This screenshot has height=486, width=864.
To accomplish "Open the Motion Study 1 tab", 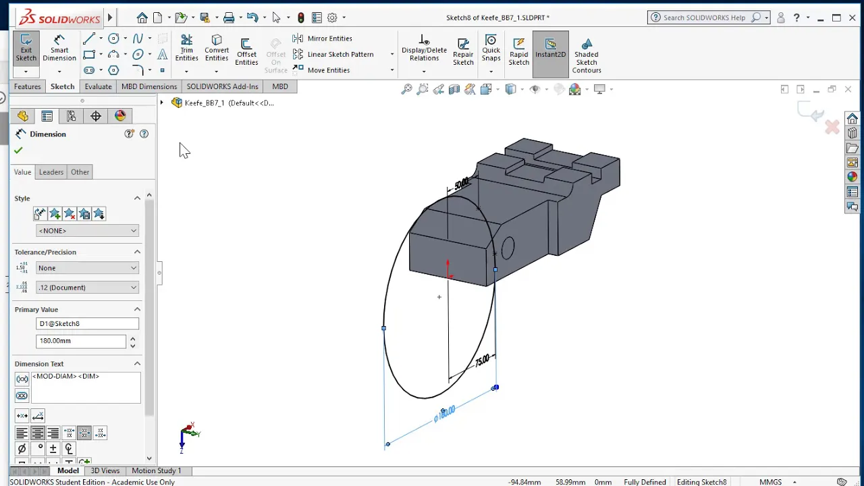I will [x=156, y=470].
